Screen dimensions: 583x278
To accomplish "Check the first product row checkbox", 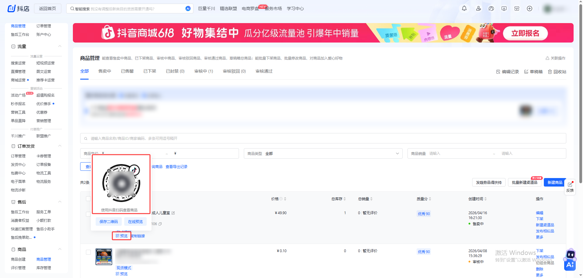I will point(88,214).
